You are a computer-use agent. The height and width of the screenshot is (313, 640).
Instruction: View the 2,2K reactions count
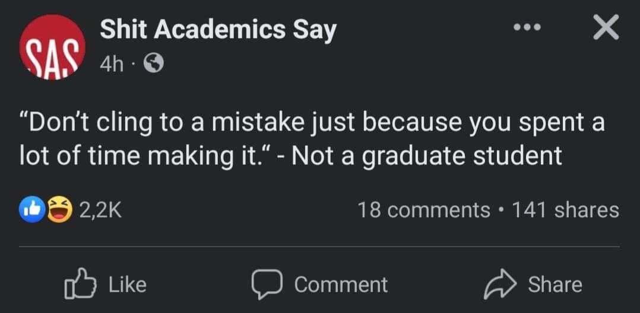[x=101, y=210]
